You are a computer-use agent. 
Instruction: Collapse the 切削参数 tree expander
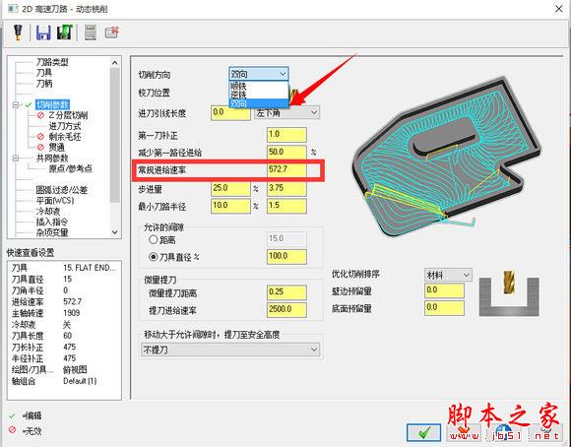pyautogui.click(x=16, y=105)
